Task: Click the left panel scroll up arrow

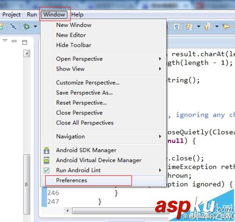Action: tap(27, 54)
